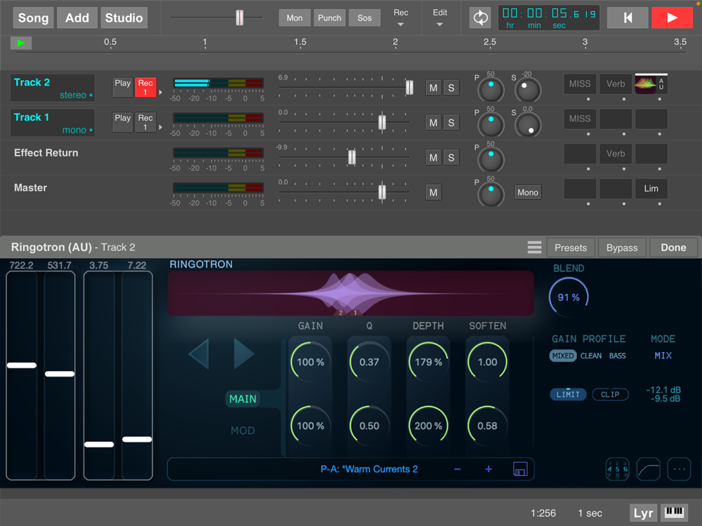Image resolution: width=702 pixels, height=526 pixels.
Task: Click the Main Depth knob at 179 %
Action: click(428, 362)
